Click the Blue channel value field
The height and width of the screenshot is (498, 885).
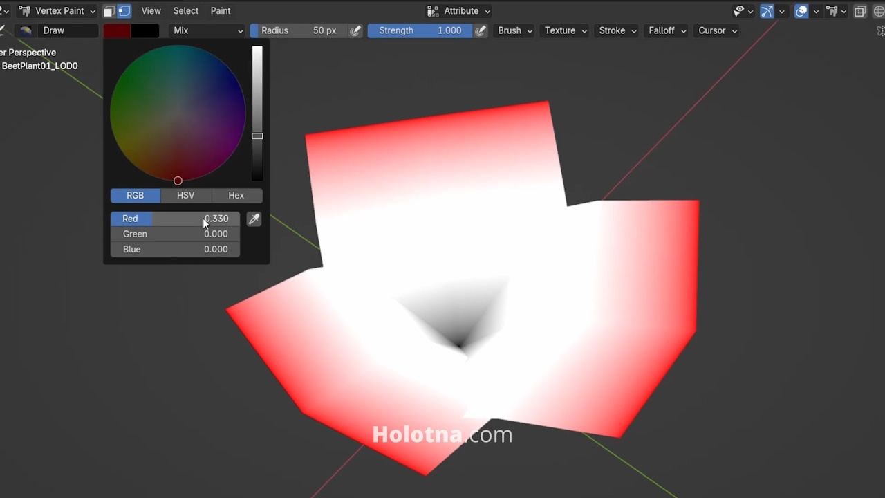point(175,249)
